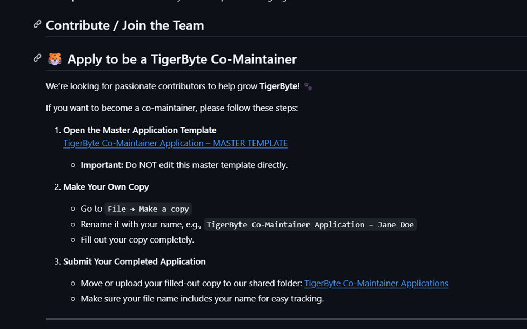Click the horizontal divider at page bottom
Viewport: 527px width, 329px height.
[x=286, y=319]
